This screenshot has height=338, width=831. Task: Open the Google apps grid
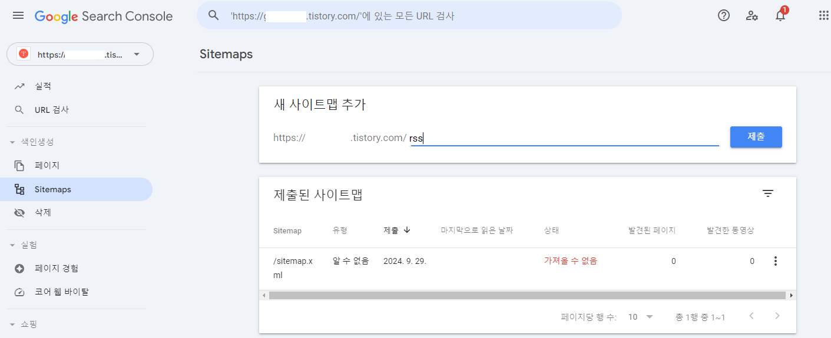point(824,16)
